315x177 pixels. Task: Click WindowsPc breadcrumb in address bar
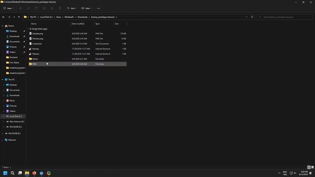69,17
